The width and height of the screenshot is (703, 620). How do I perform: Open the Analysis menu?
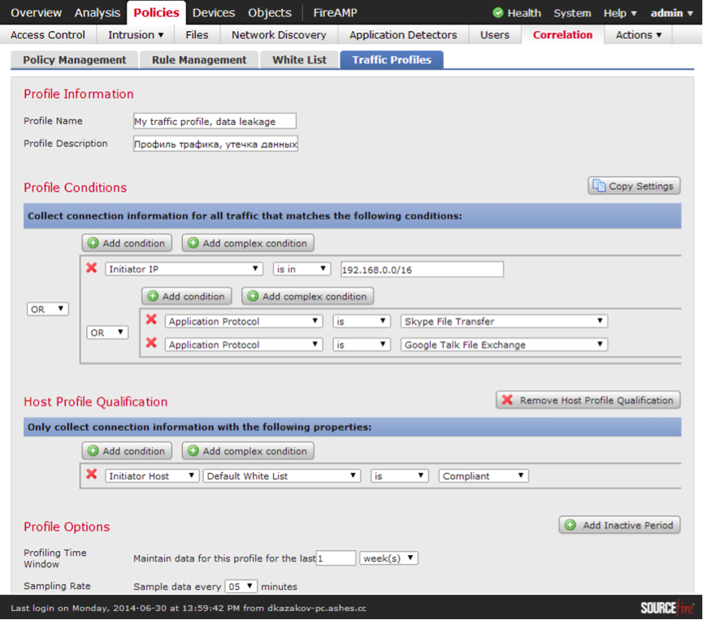coord(98,12)
